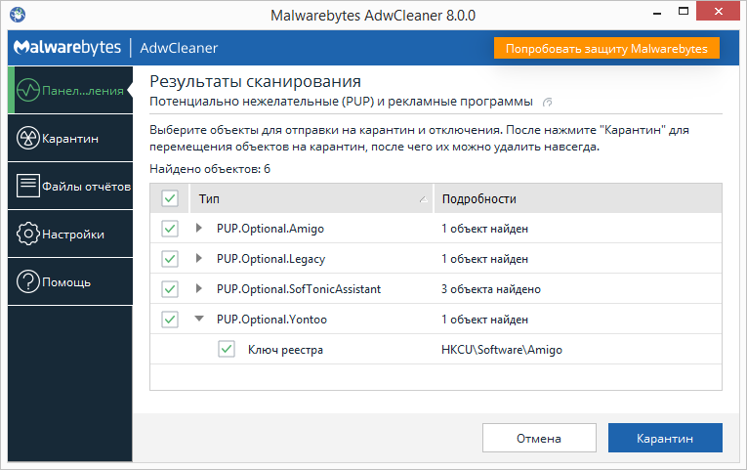Uncheck the PUP.Optional.Amigo checkbox
The width and height of the screenshot is (747, 470).
click(x=170, y=229)
